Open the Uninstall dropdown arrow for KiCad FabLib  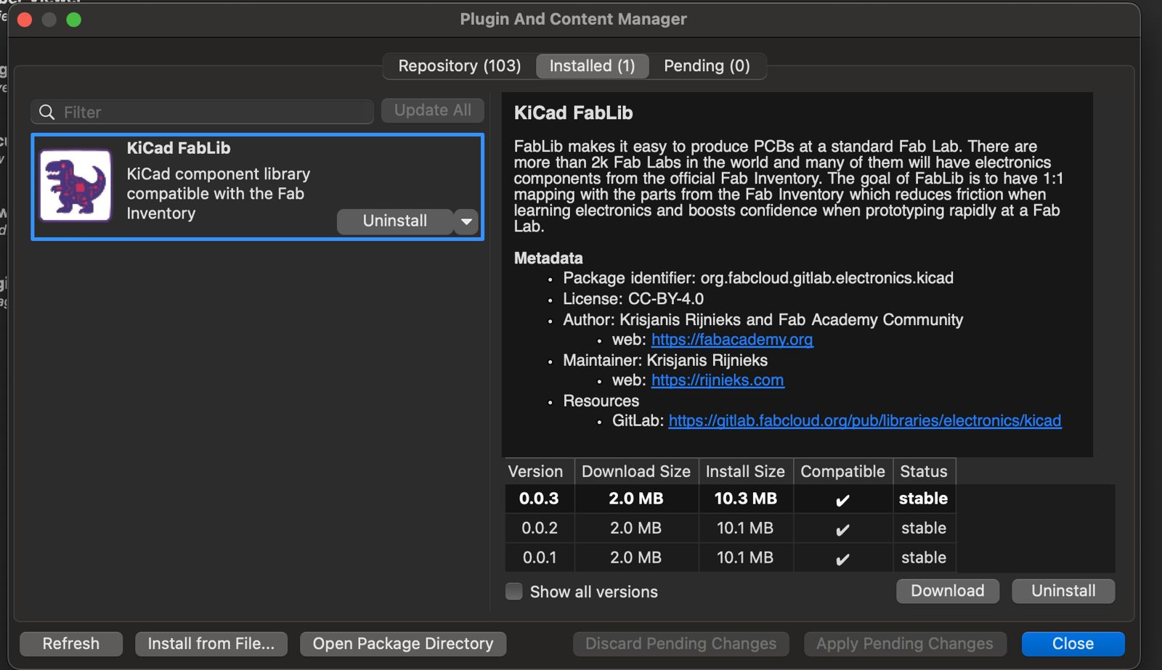click(x=466, y=221)
